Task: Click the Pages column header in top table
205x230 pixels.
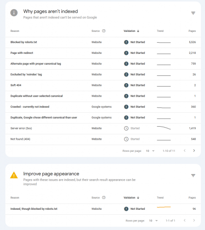Action: tap(192, 31)
